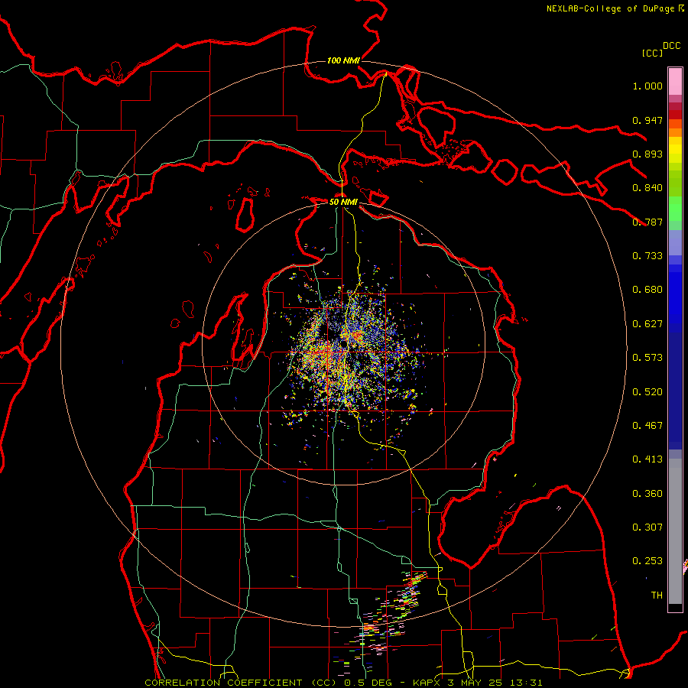Click the 100 NMI range ring label
Screen dimensions: 688x688
tap(343, 60)
